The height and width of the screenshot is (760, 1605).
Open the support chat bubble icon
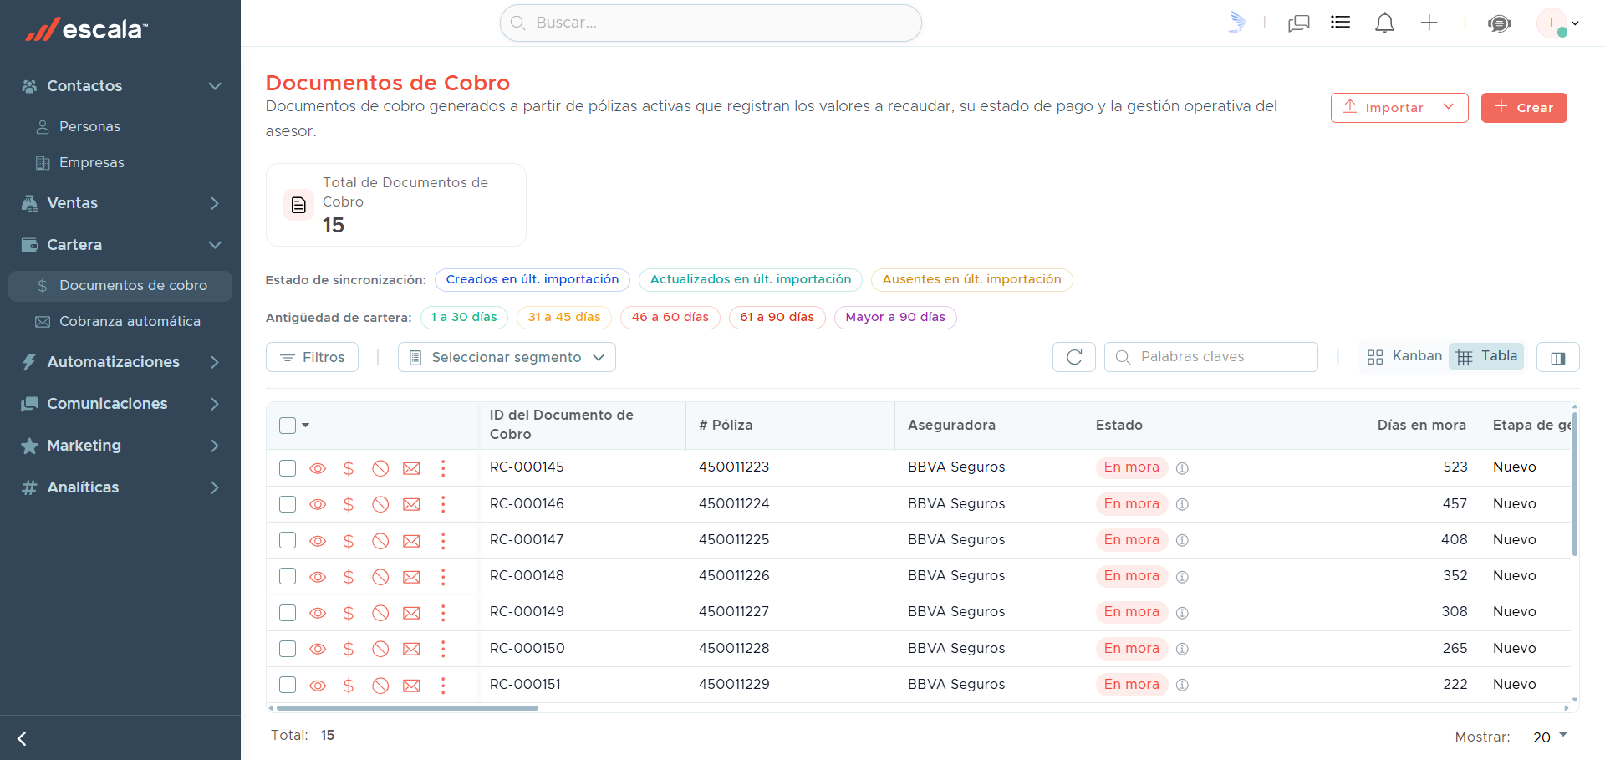(x=1500, y=23)
